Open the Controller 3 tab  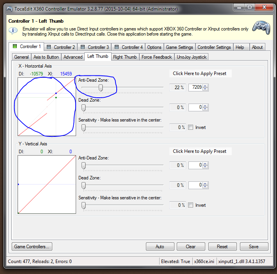94,47
